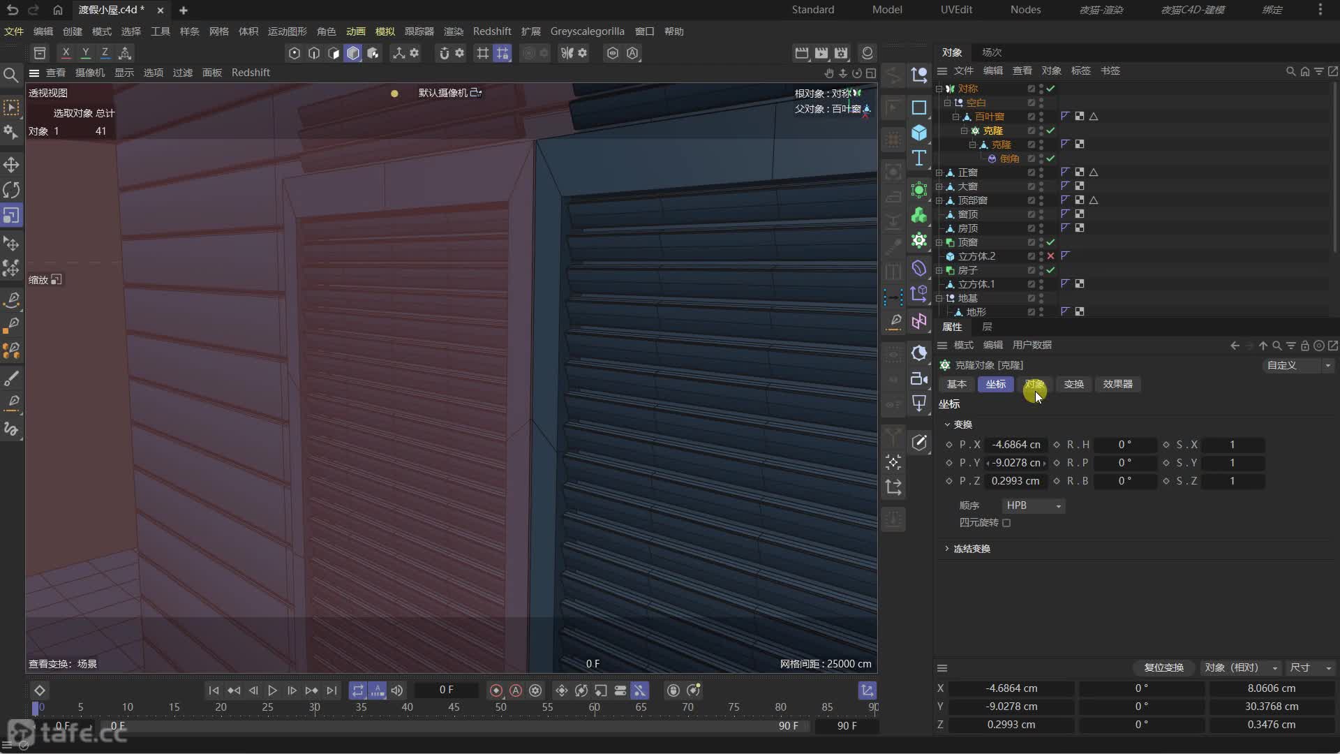This screenshot has height=754, width=1340.
Task: Open edit render settings icon
Action: 841,53
